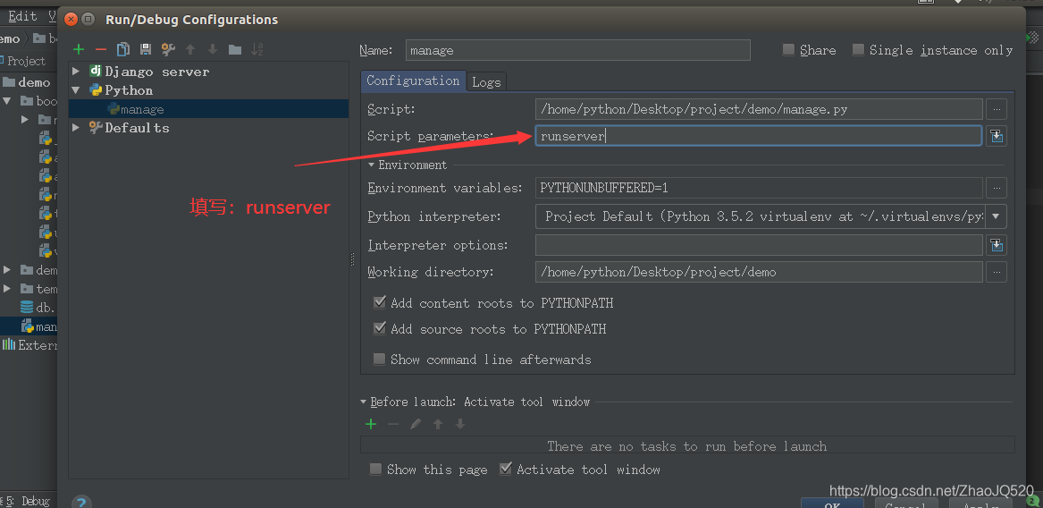Click the empty Interpreter options field

pos(759,245)
